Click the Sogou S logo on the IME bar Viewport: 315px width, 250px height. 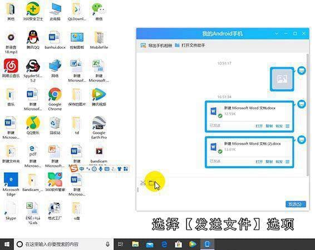click(x=73, y=168)
